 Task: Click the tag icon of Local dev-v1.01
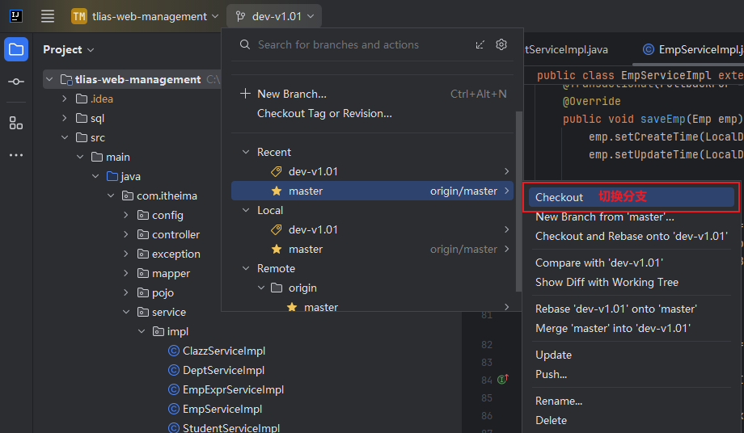click(276, 229)
